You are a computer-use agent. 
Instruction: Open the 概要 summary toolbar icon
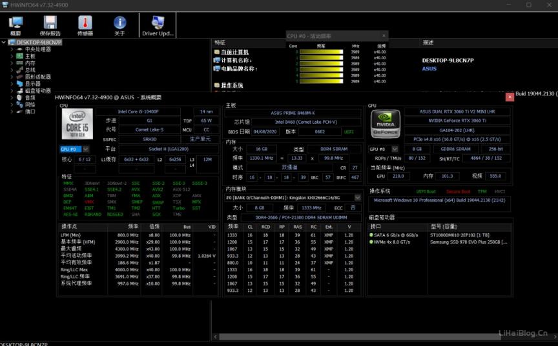pos(15,25)
